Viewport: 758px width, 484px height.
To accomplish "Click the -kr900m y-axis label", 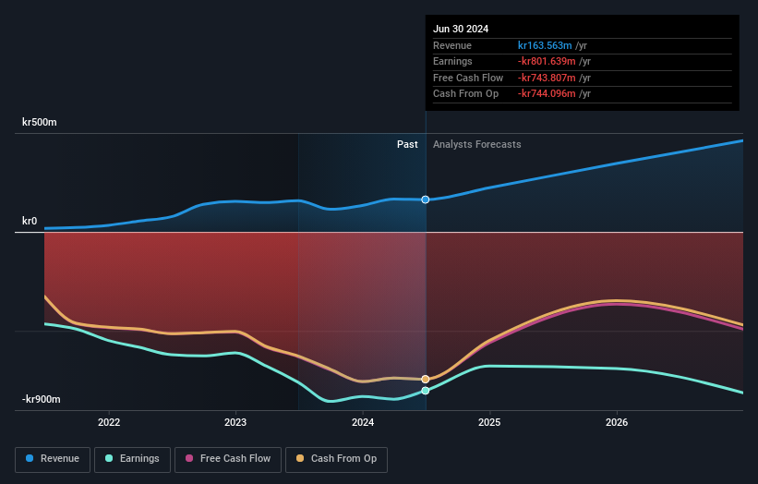I will (x=42, y=399).
